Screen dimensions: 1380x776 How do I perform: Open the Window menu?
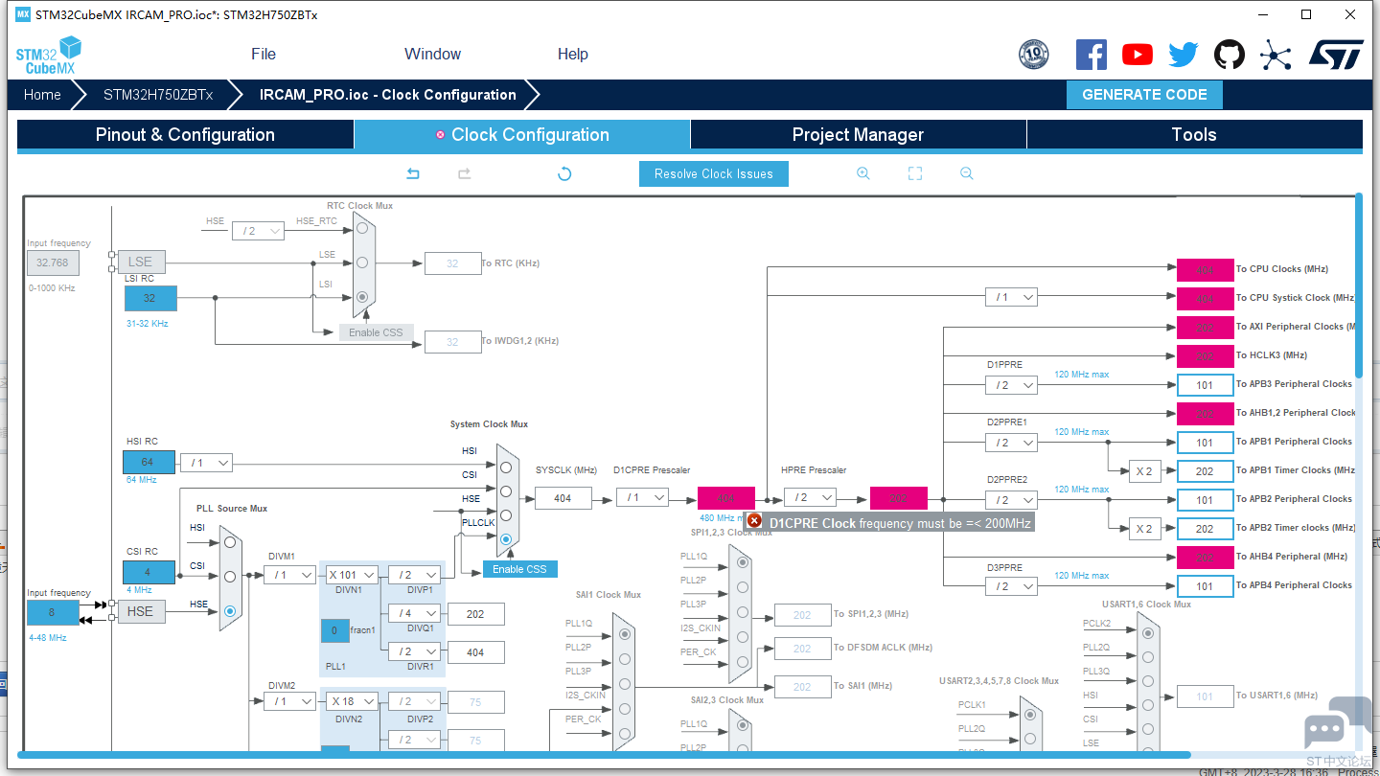click(x=432, y=54)
